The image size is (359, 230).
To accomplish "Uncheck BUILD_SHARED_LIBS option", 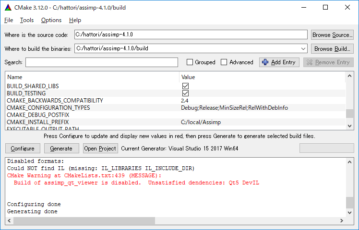I will pos(185,86).
